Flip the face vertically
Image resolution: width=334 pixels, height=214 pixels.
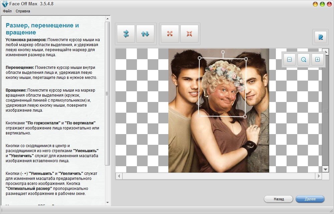point(145,34)
